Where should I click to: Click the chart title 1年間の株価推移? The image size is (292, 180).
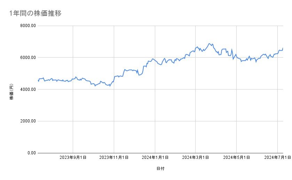pos(36,13)
